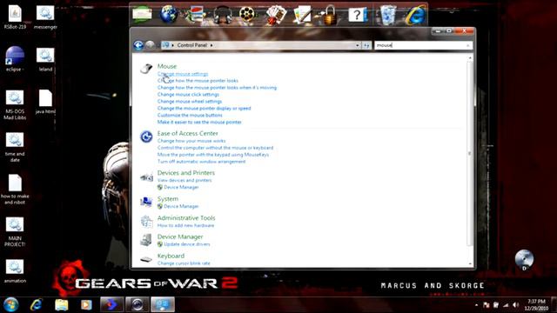Click 'Change cursor blink rate' link

point(184,263)
